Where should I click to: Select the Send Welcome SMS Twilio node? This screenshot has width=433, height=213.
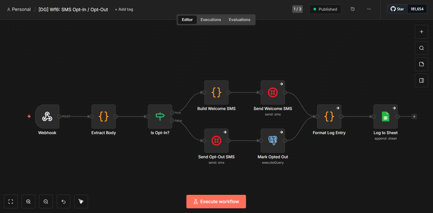pos(273,92)
